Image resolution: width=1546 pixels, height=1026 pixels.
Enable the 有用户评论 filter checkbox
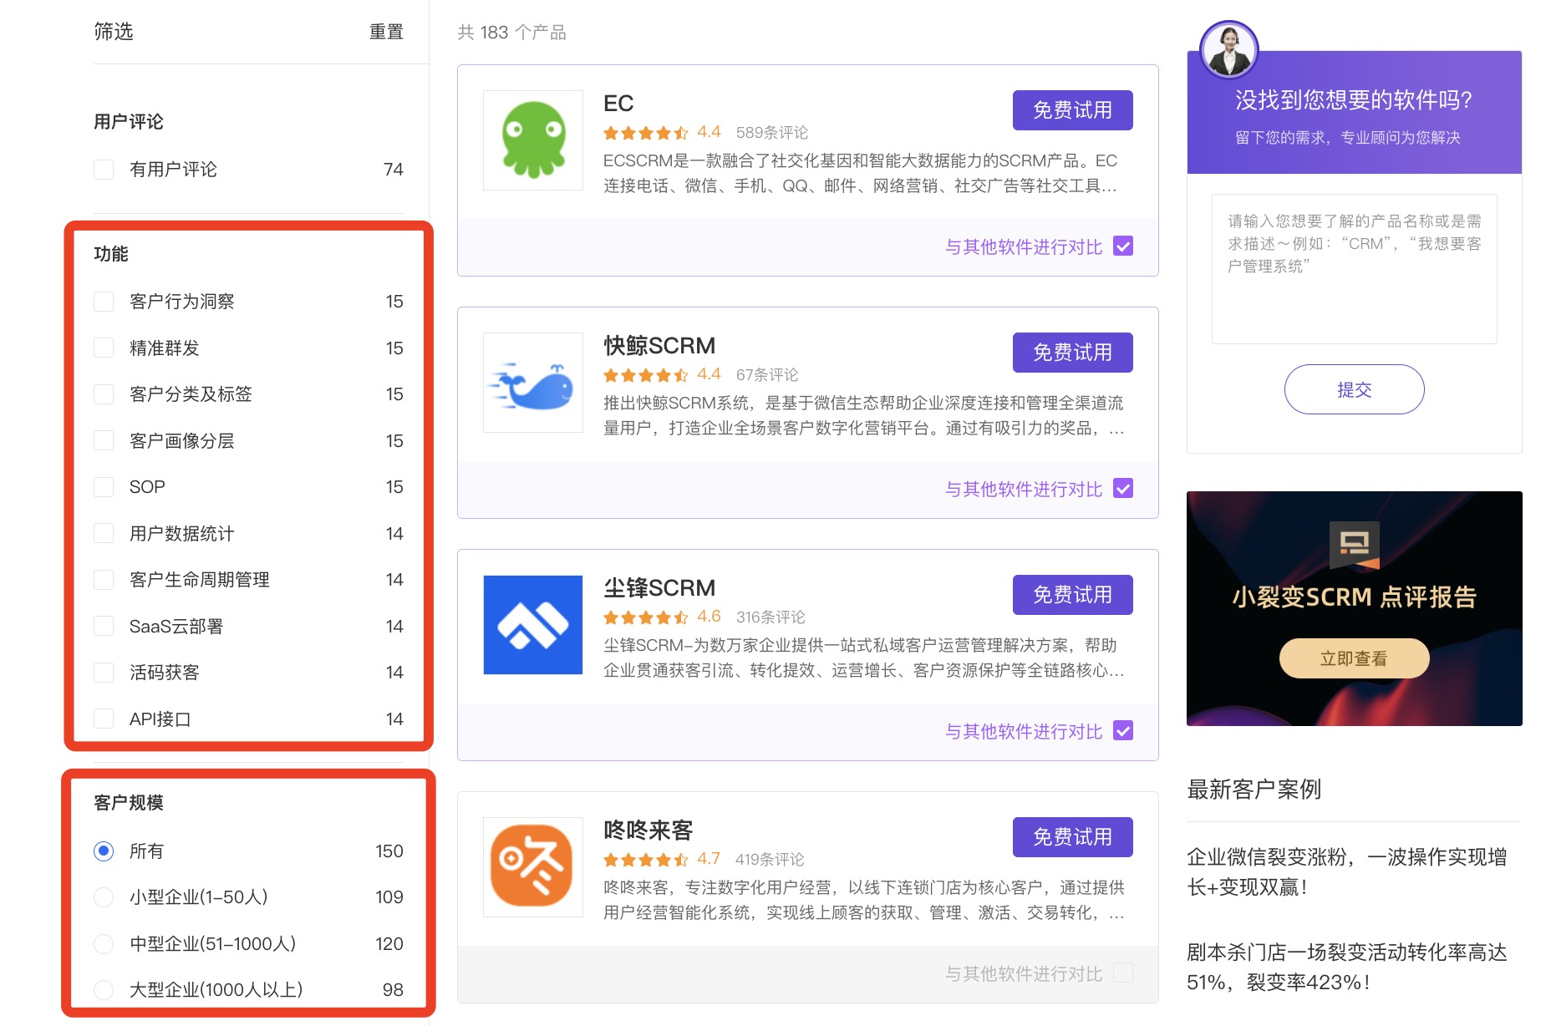pyautogui.click(x=104, y=170)
